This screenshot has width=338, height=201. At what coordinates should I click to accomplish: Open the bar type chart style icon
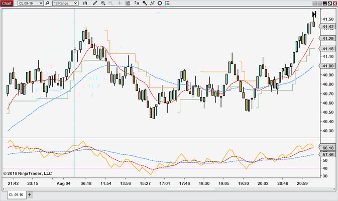[84, 3]
